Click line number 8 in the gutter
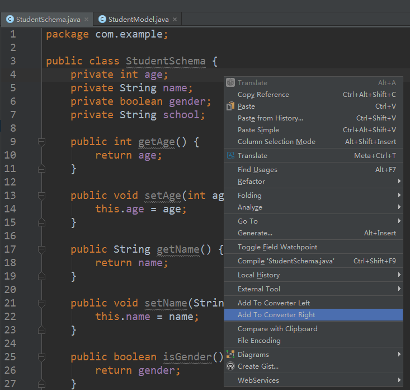410x390 pixels. 13,128
